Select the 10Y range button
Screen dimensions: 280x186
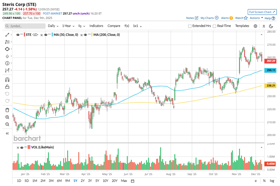(x=106, y=181)
